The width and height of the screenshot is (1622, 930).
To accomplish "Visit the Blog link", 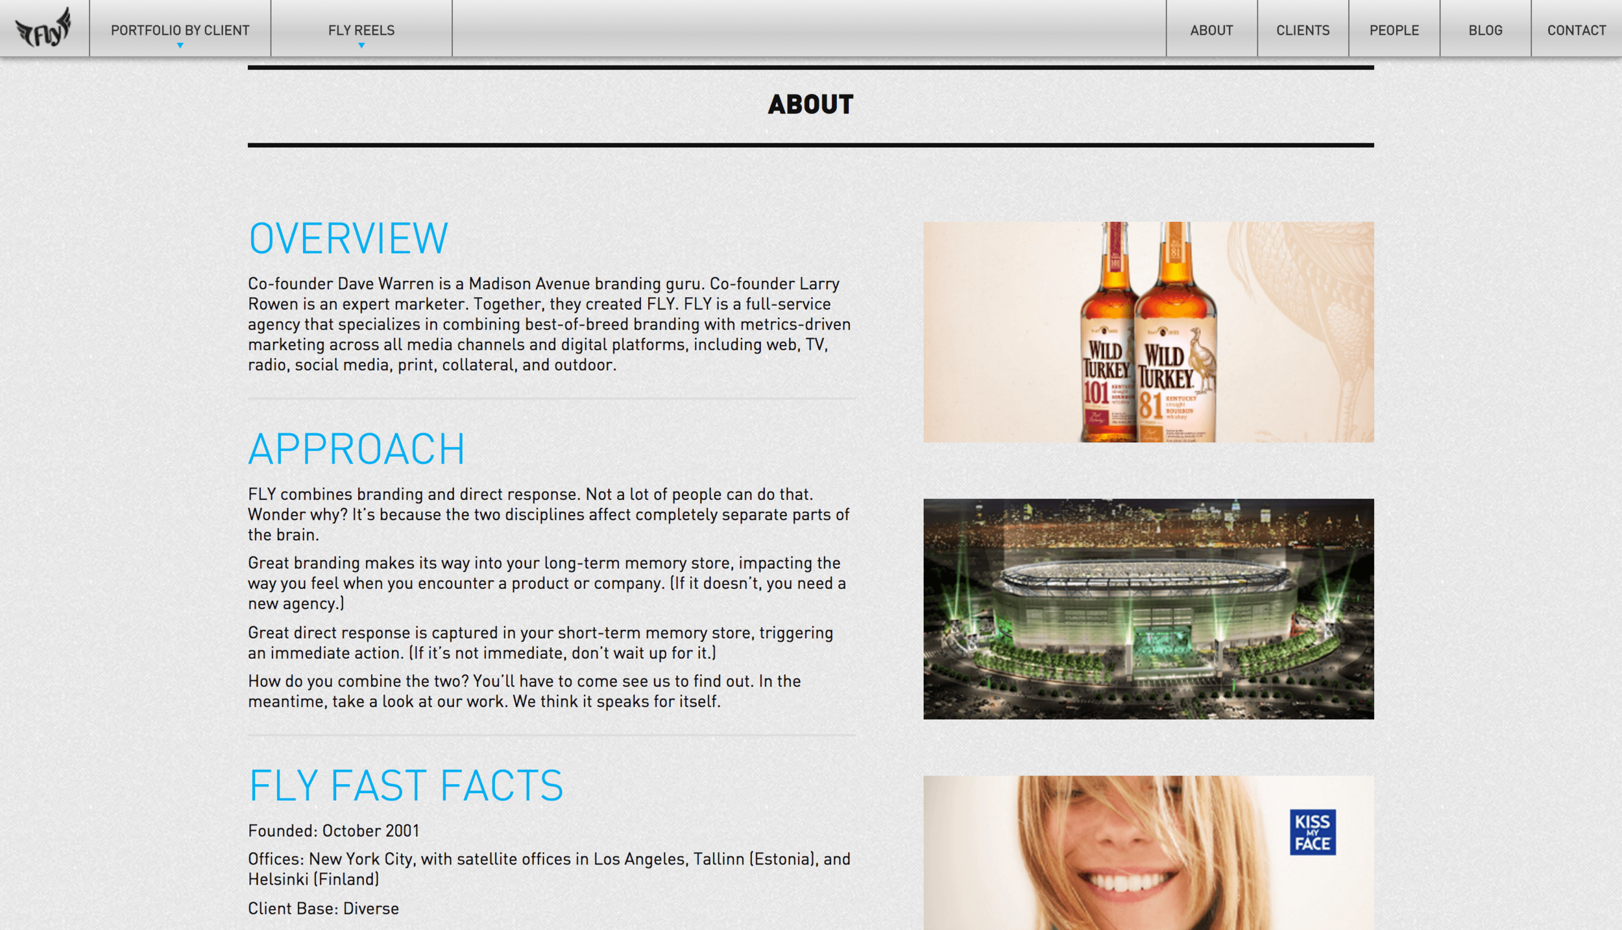I will tap(1485, 30).
